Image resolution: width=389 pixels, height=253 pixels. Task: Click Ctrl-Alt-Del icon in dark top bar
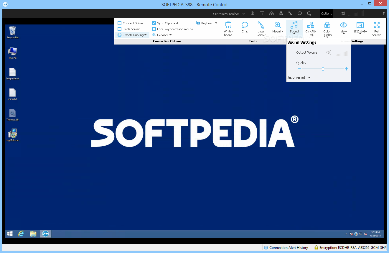[x=281, y=14]
